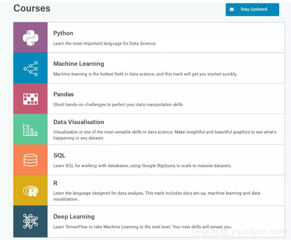Open the Deep Learning course title
Screen dimensions: 291x240
point(74,217)
